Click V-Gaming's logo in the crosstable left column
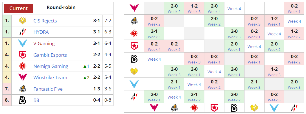 pos(134,84)
